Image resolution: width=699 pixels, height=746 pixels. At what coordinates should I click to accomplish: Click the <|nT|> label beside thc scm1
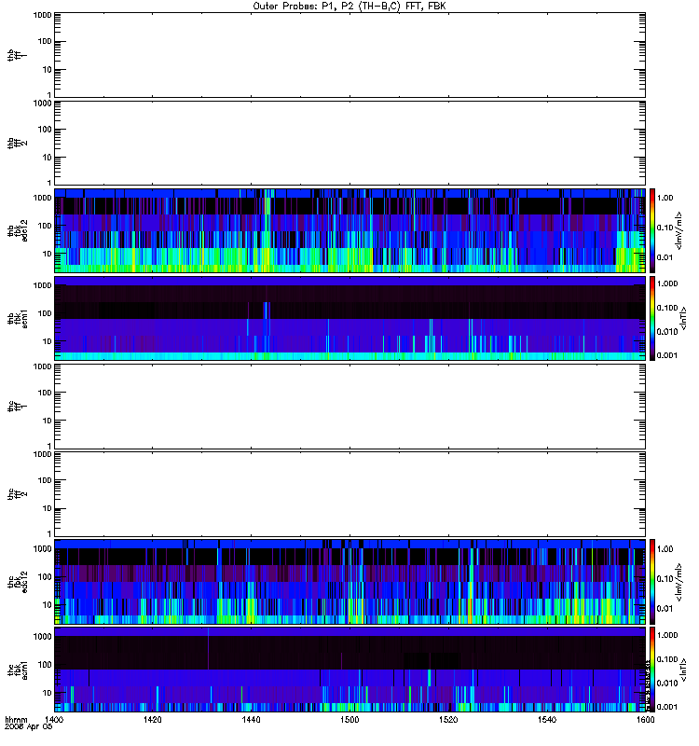(x=684, y=670)
